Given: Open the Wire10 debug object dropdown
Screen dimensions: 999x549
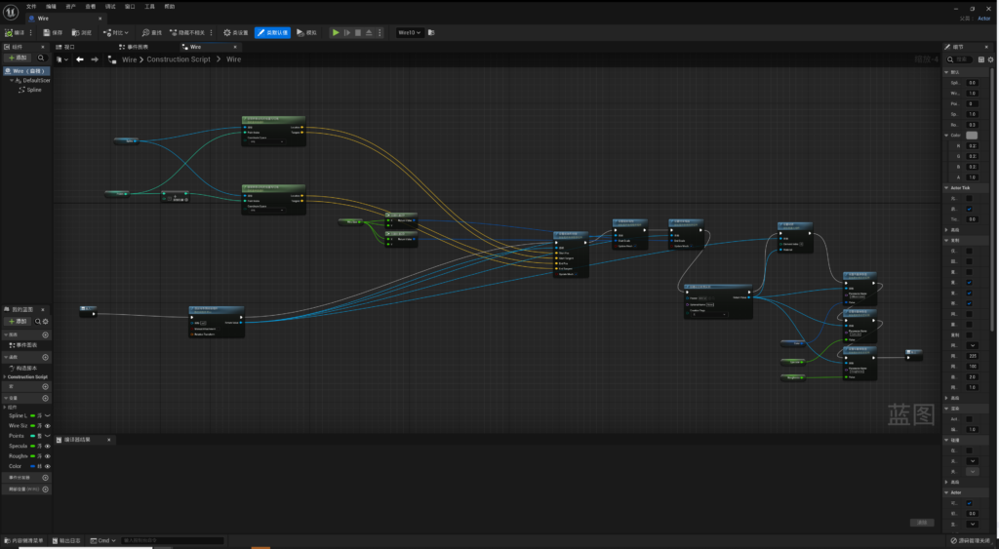Looking at the screenshot, I should pyautogui.click(x=410, y=32).
